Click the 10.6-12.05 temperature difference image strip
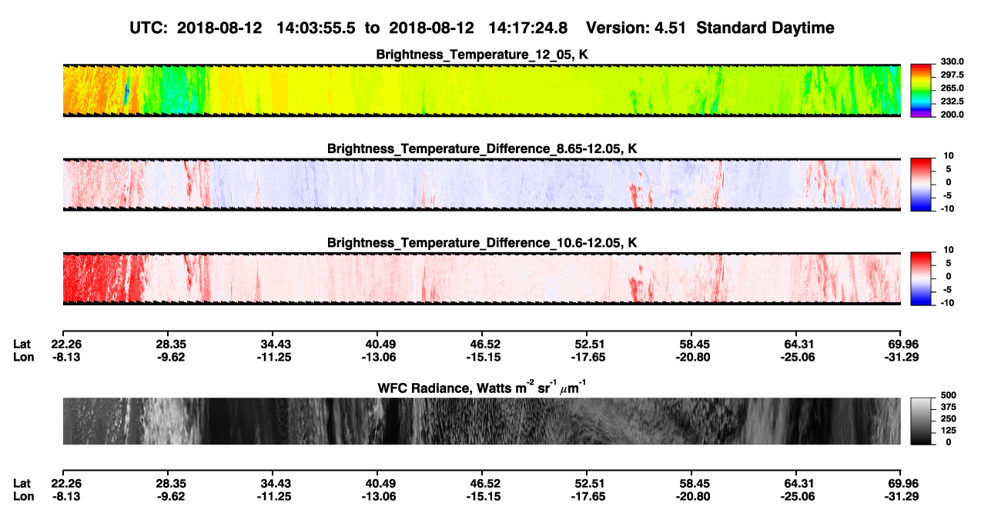The width and height of the screenshot is (1001, 513). pyautogui.click(x=481, y=278)
